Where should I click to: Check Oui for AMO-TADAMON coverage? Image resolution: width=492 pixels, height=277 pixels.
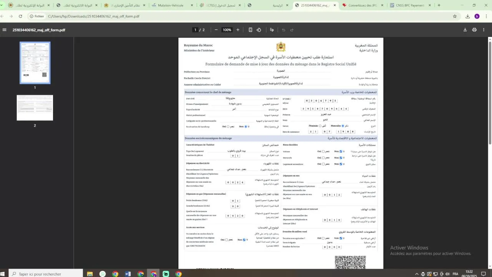(x=227, y=240)
